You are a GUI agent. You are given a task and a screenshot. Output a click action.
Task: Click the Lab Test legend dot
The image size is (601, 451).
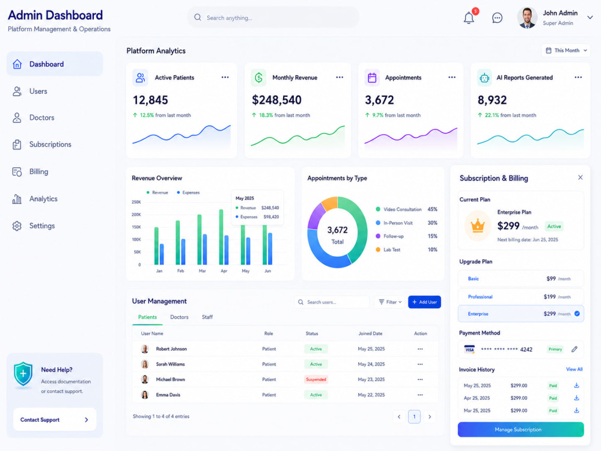tap(378, 250)
